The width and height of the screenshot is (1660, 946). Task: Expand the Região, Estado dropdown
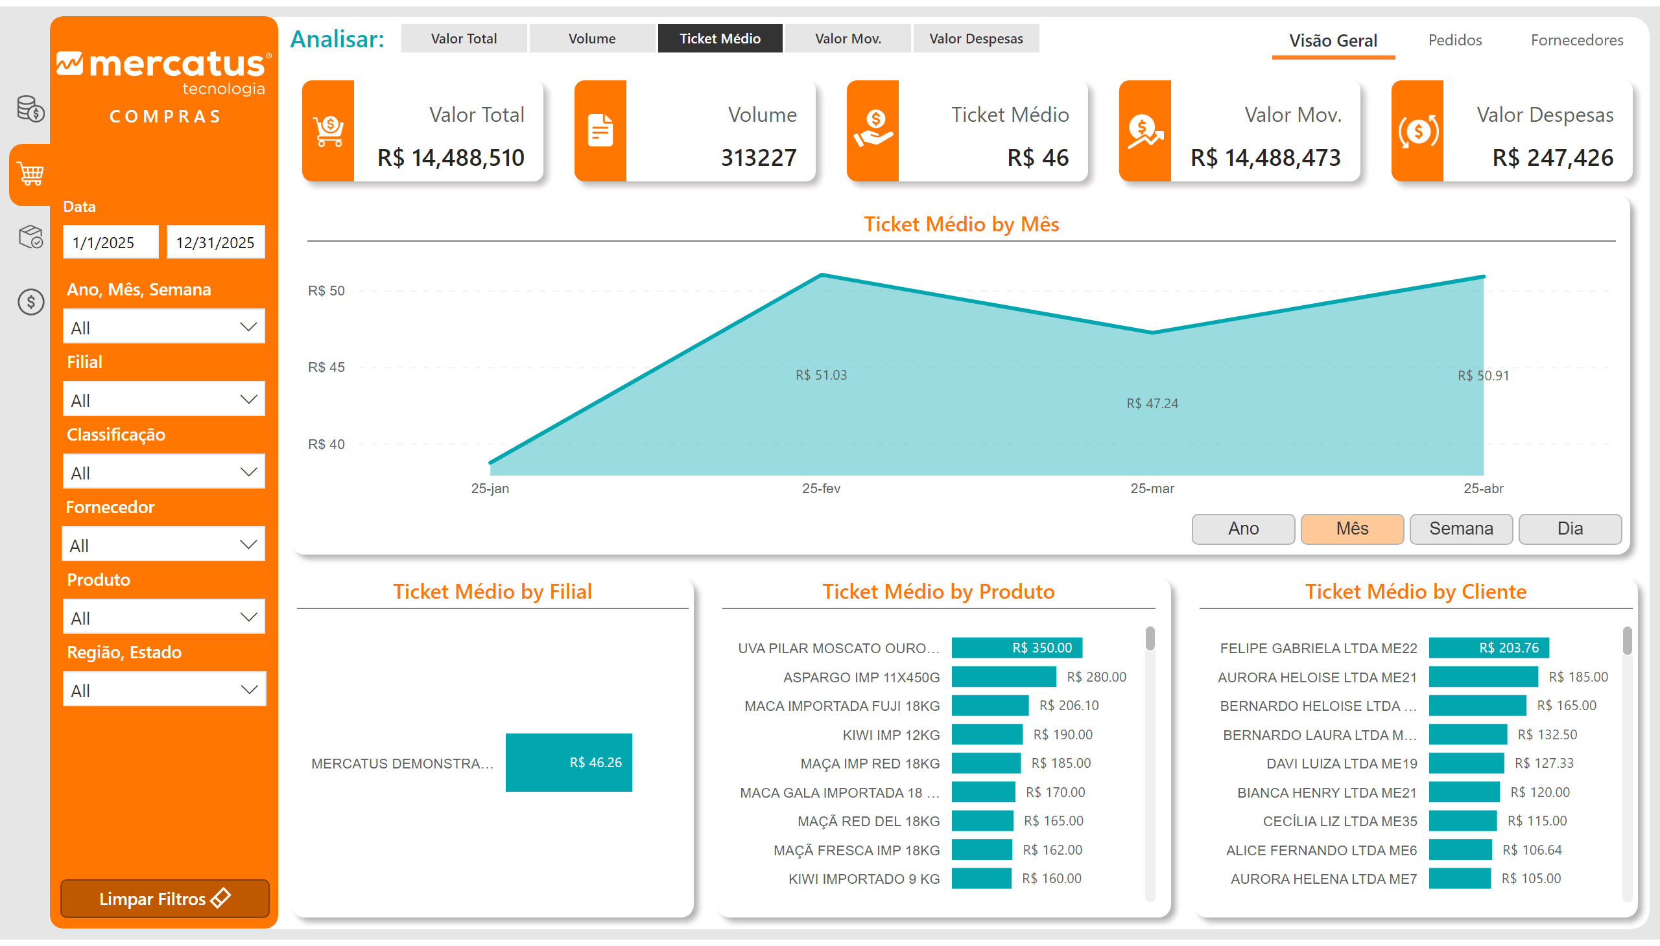pyautogui.click(x=164, y=690)
